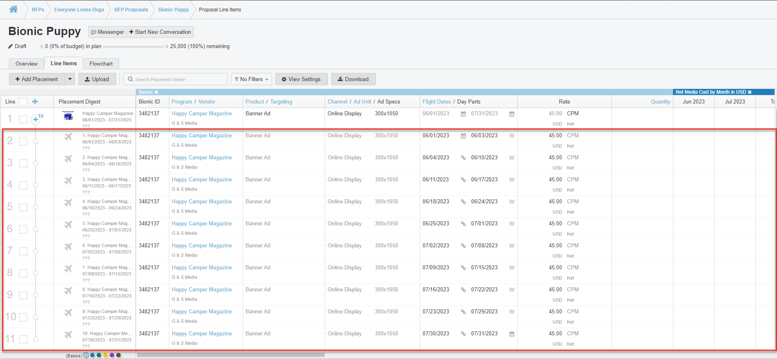Click the airplane header icon beside Line
Image resolution: width=777 pixels, height=359 pixels.
[x=35, y=101]
